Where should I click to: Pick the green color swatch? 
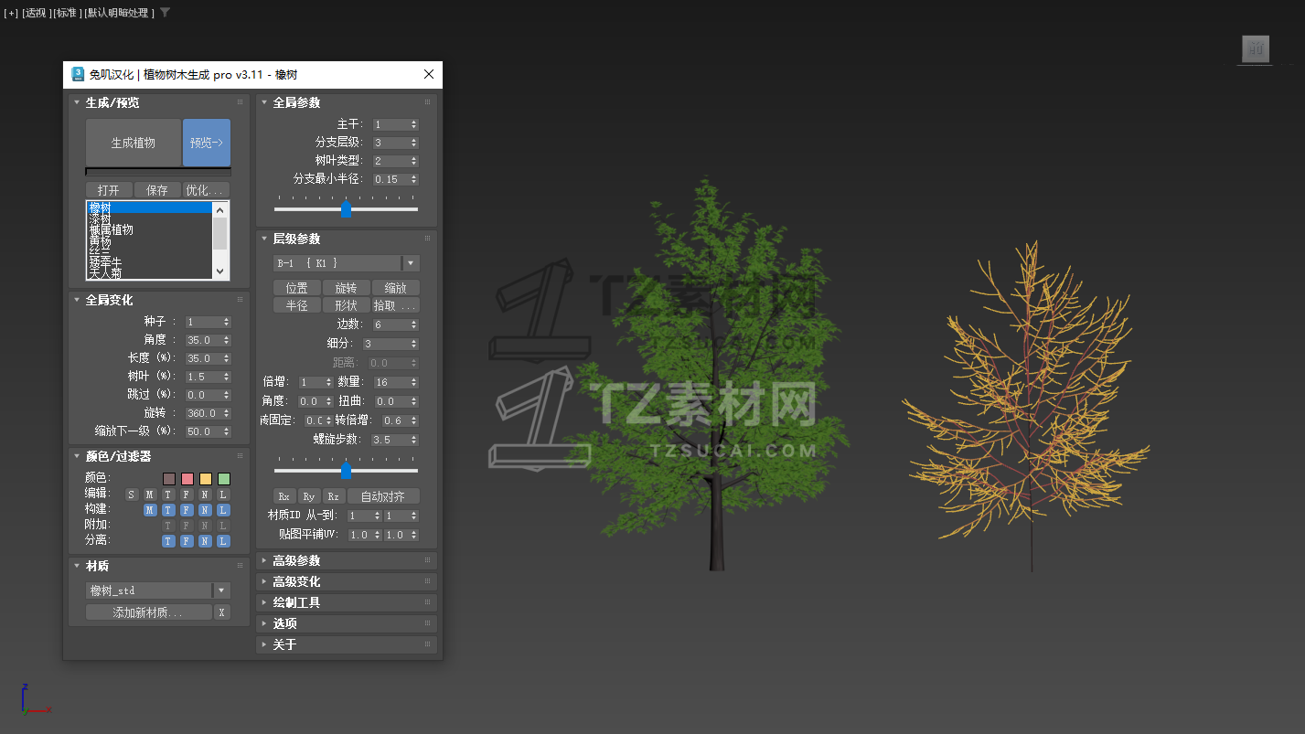[x=224, y=479]
